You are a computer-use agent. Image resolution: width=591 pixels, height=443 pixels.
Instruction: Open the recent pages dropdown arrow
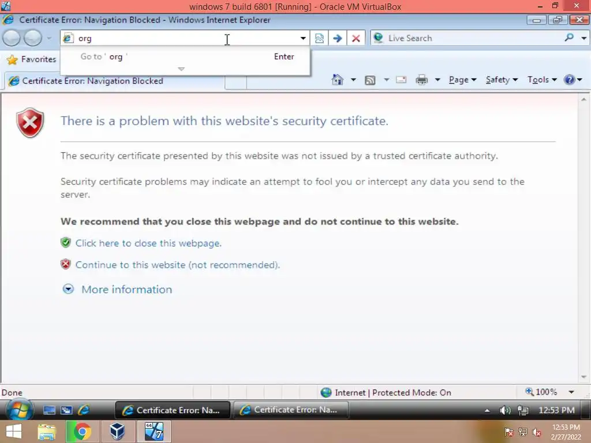49,38
